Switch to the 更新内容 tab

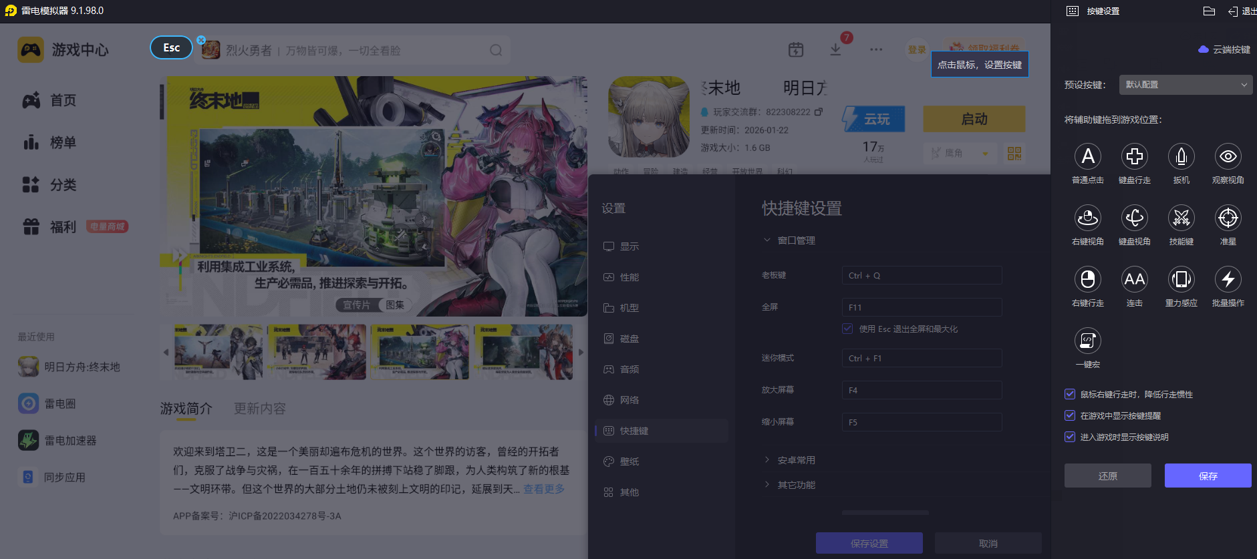point(260,409)
